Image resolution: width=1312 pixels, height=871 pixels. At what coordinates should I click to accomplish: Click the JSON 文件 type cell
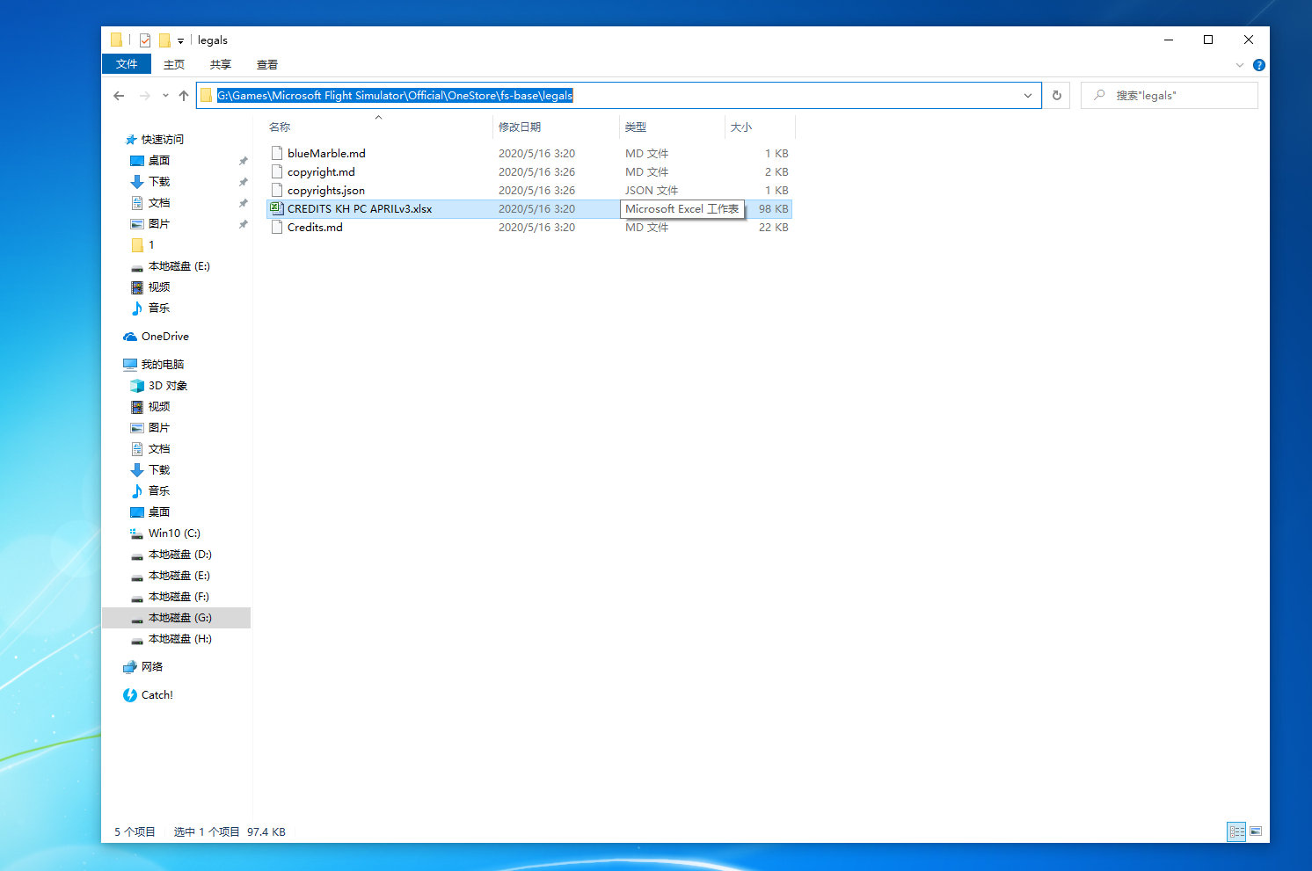coord(652,191)
